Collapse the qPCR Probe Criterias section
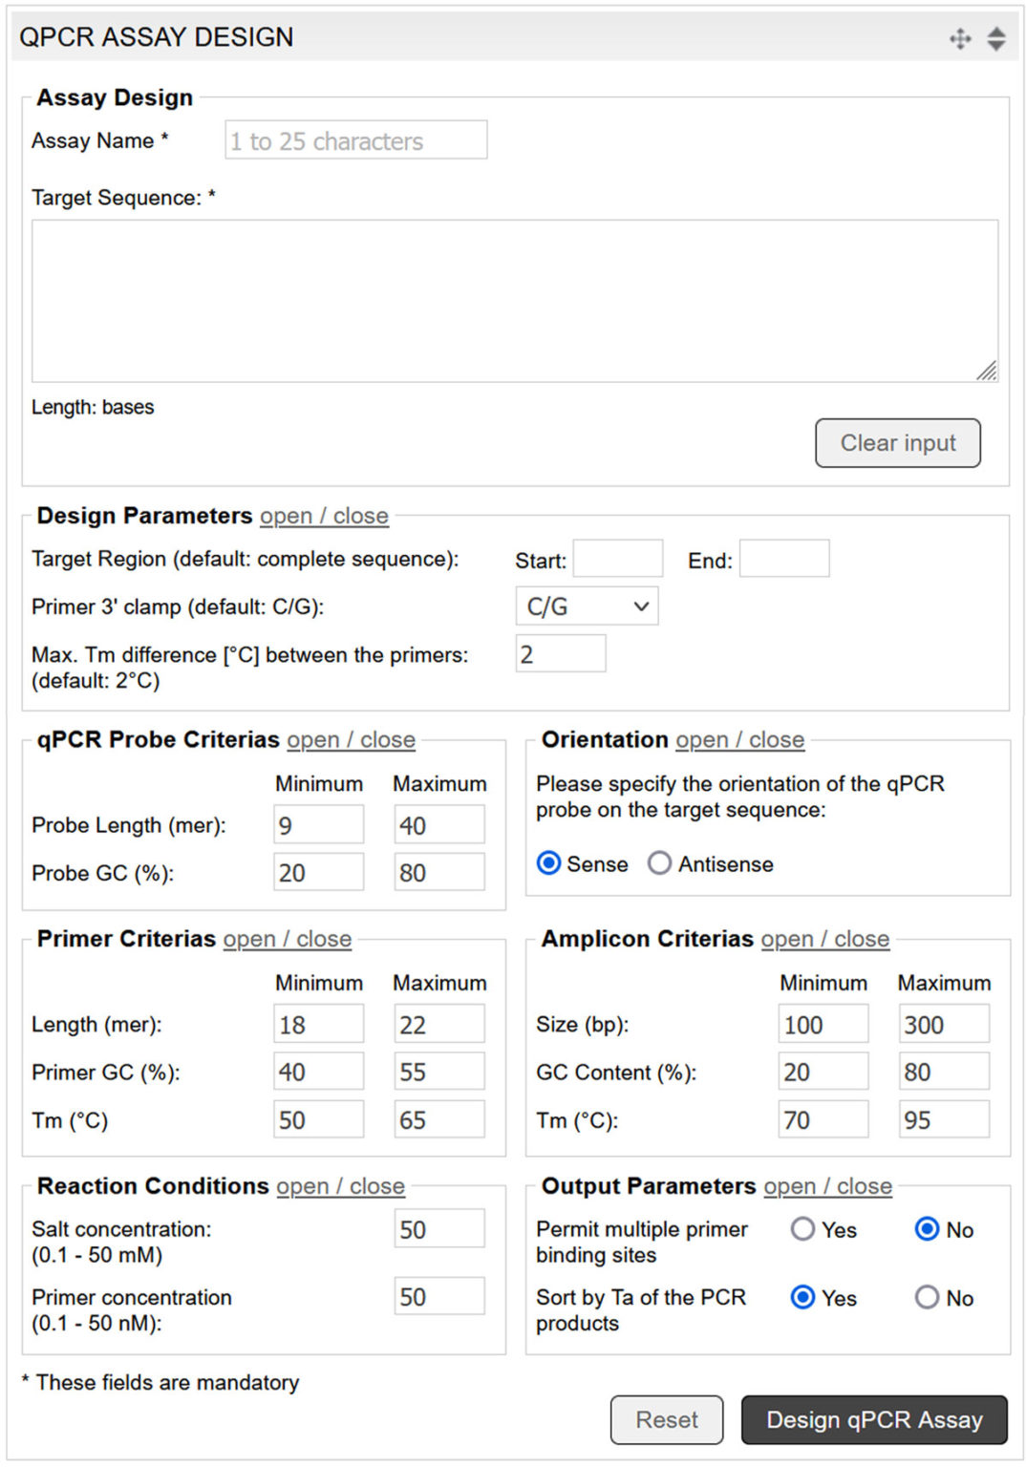Screen dimensions: 1026x1467 [x=349, y=740]
